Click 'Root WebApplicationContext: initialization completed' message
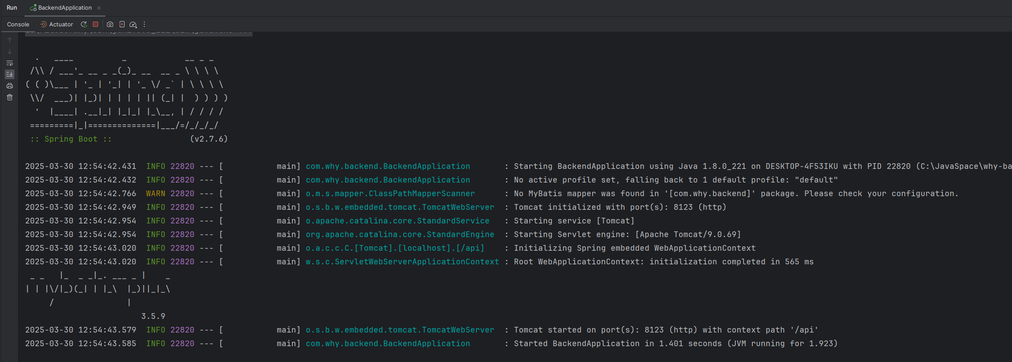This screenshot has width=1012, height=362. click(x=664, y=262)
